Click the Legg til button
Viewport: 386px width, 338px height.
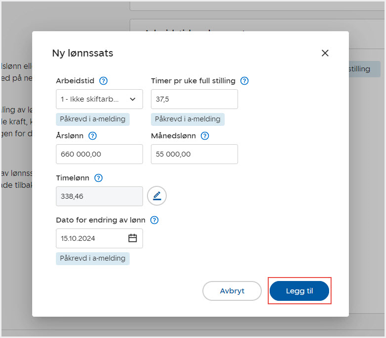[x=299, y=291]
